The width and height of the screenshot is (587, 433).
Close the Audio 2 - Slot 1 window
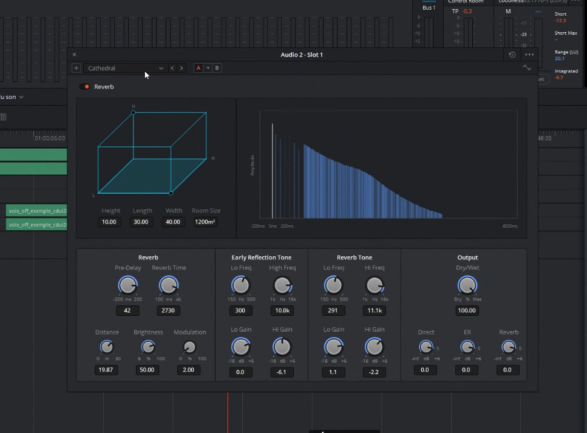click(75, 55)
